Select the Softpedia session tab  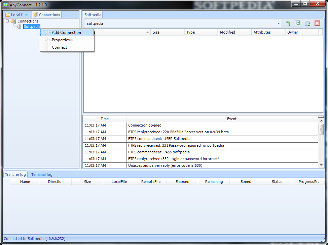[93, 15]
